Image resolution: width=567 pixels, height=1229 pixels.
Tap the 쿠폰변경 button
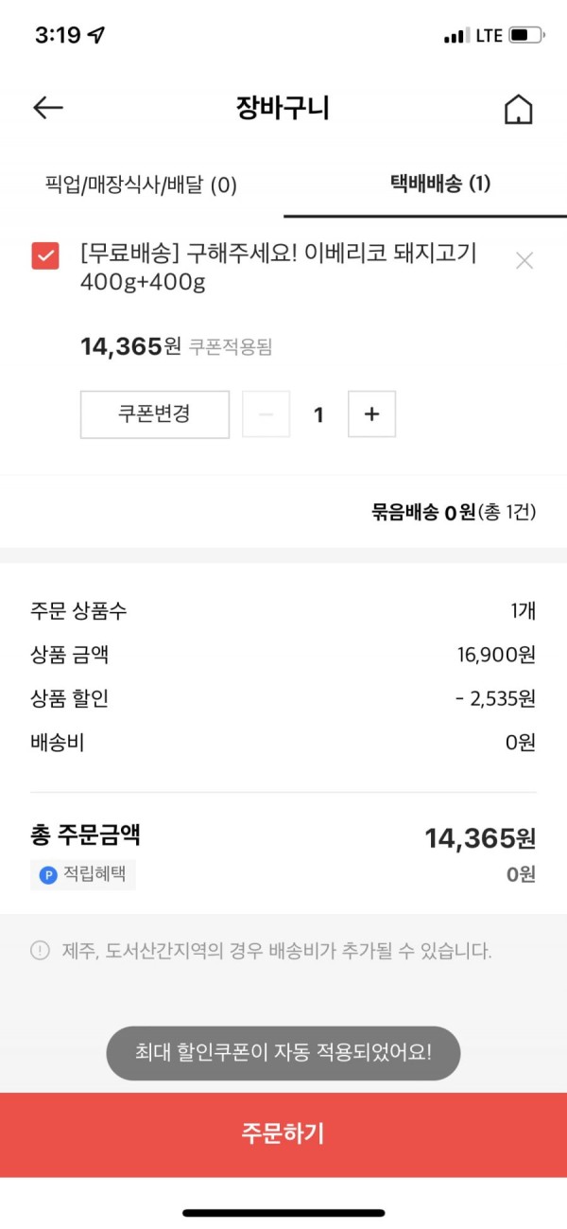(155, 414)
